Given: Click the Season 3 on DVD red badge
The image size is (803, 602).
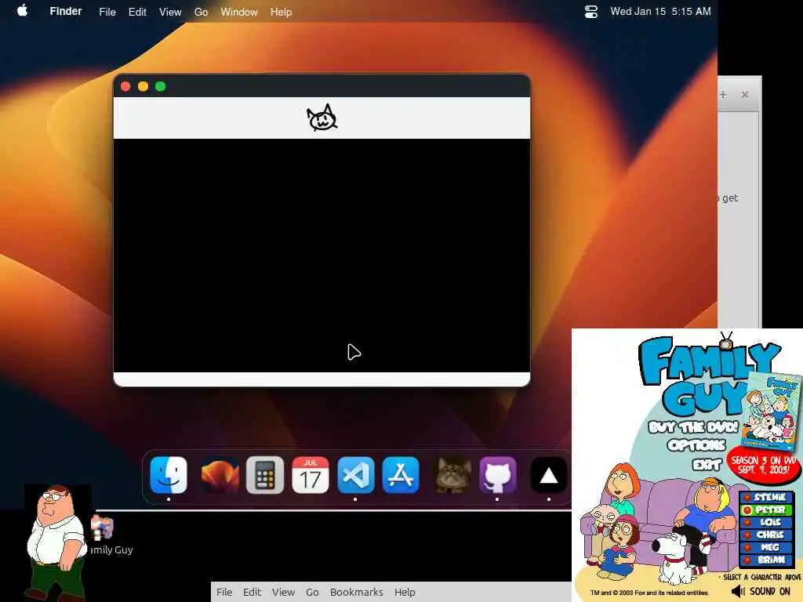Looking at the screenshot, I should click(x=764, y=465).
